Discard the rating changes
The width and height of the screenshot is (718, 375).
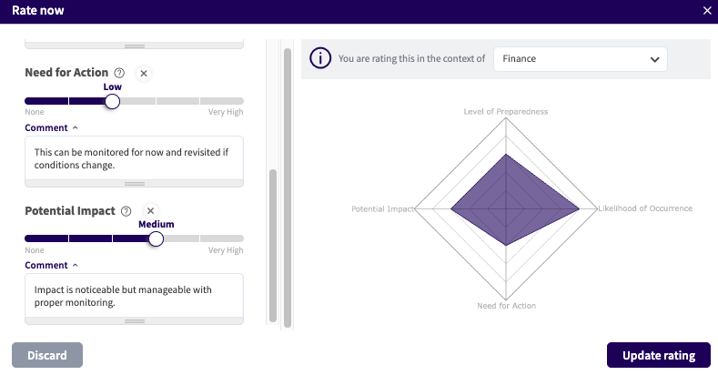(x=47, y=355)
